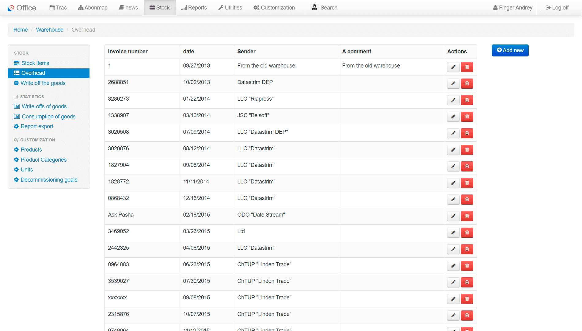
Task: Open the Customization nav menu
Action: click(x=274, y=8)
